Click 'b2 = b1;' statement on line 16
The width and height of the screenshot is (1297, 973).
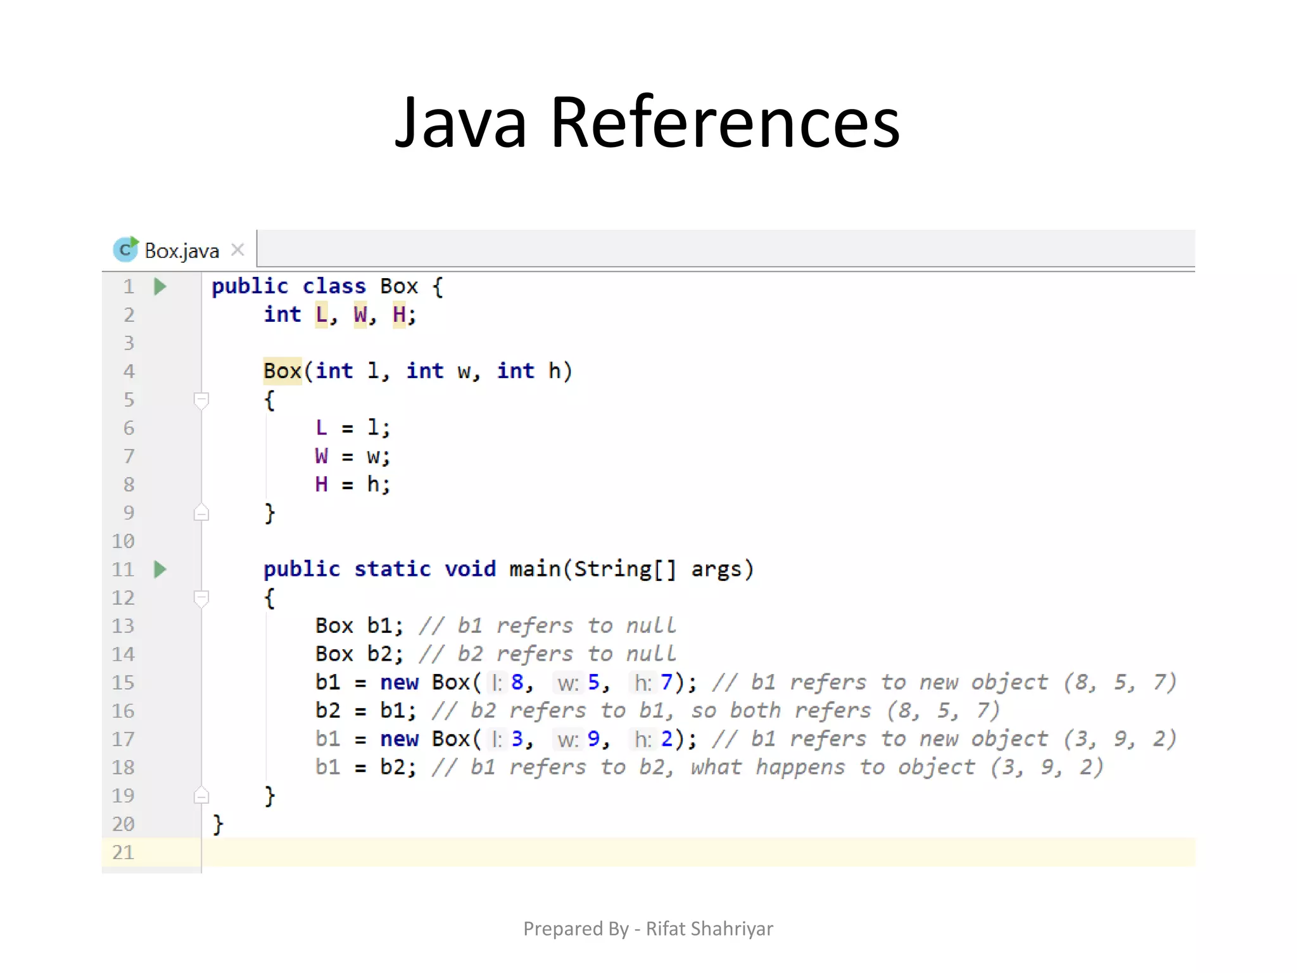pos(366,711)
